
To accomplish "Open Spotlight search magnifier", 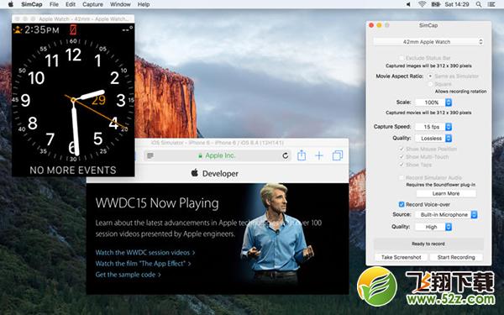I will pos(479,4).
